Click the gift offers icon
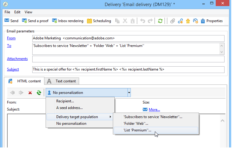 coord(188,21)
